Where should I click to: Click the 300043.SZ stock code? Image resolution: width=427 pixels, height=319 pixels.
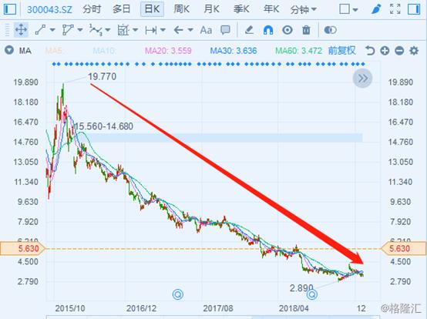click(x=49, y=10)
